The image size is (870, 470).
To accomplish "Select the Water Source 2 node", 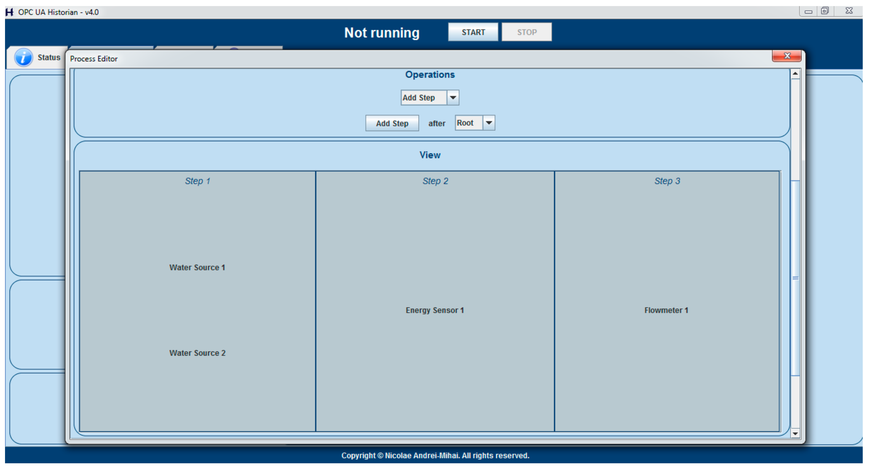I will pyautogui.click(x=197, y=353).
